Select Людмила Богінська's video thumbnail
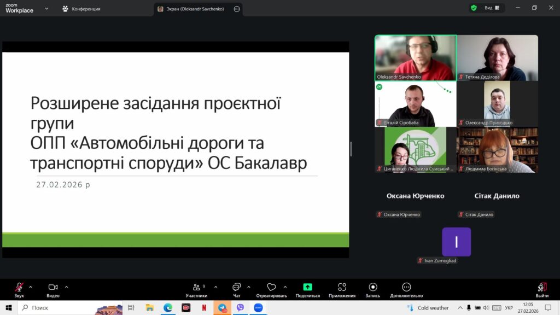This screenshot has width=560, height=315. pos(497,150)
